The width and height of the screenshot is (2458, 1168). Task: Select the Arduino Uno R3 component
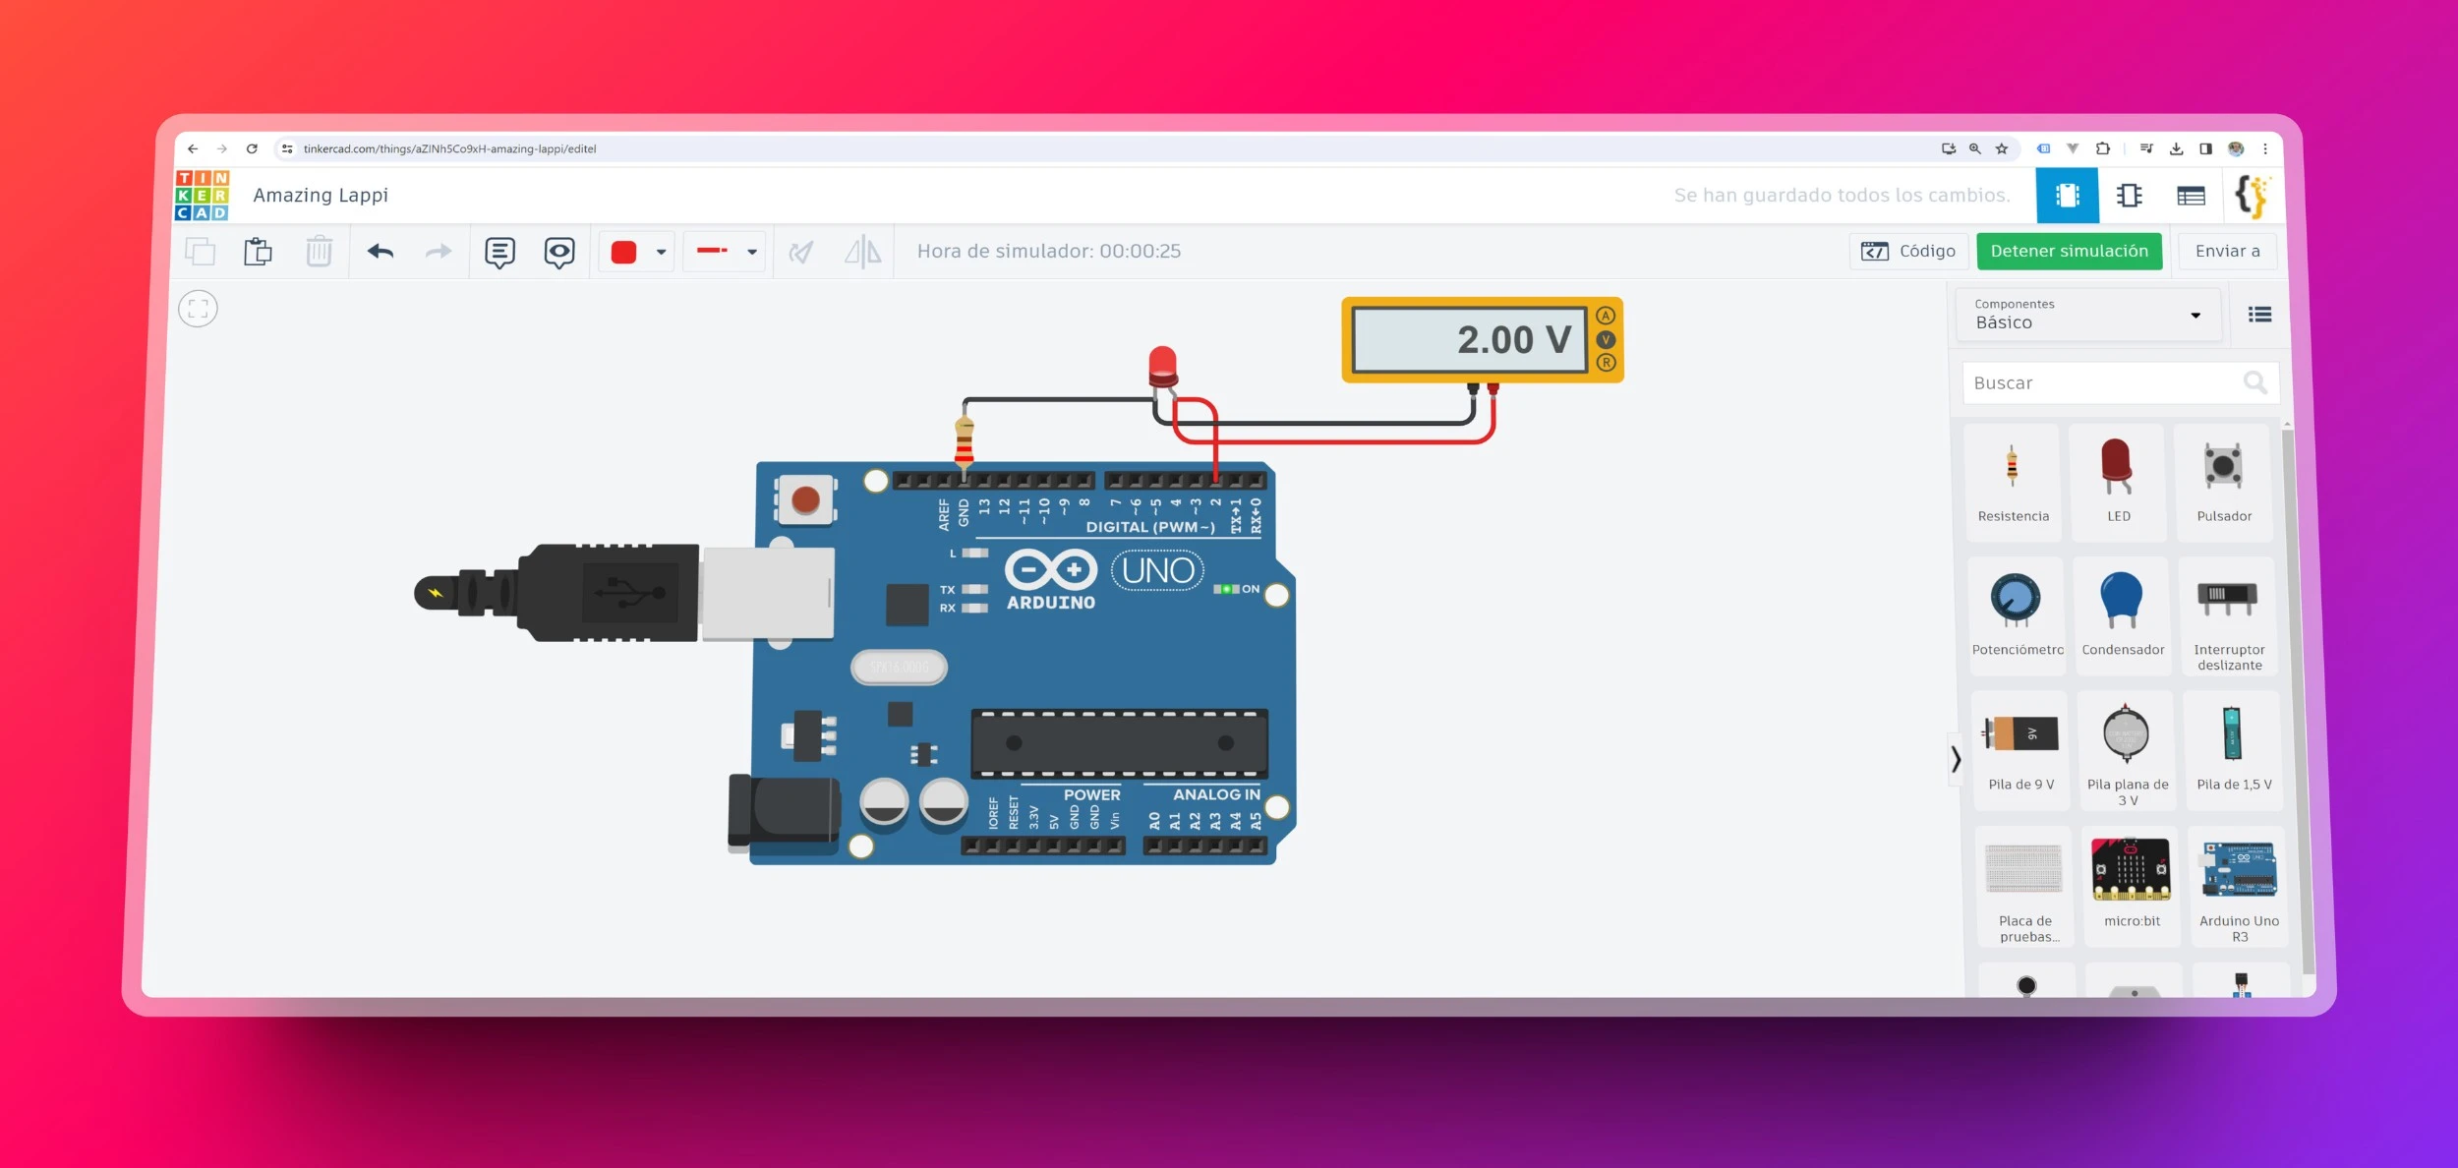click(2239, 886)
